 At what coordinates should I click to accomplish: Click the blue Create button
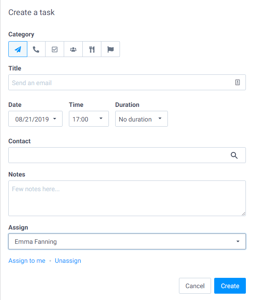(x=230, y=286)
